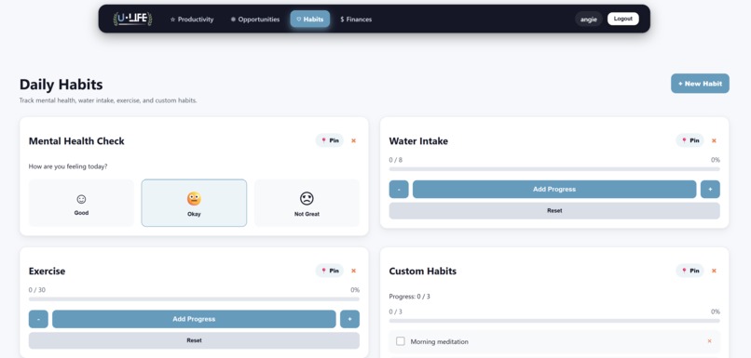Select the Not Great mood option
Image resolution: width=751 pixels, height=358 pixels.
(x=307, y=203)
